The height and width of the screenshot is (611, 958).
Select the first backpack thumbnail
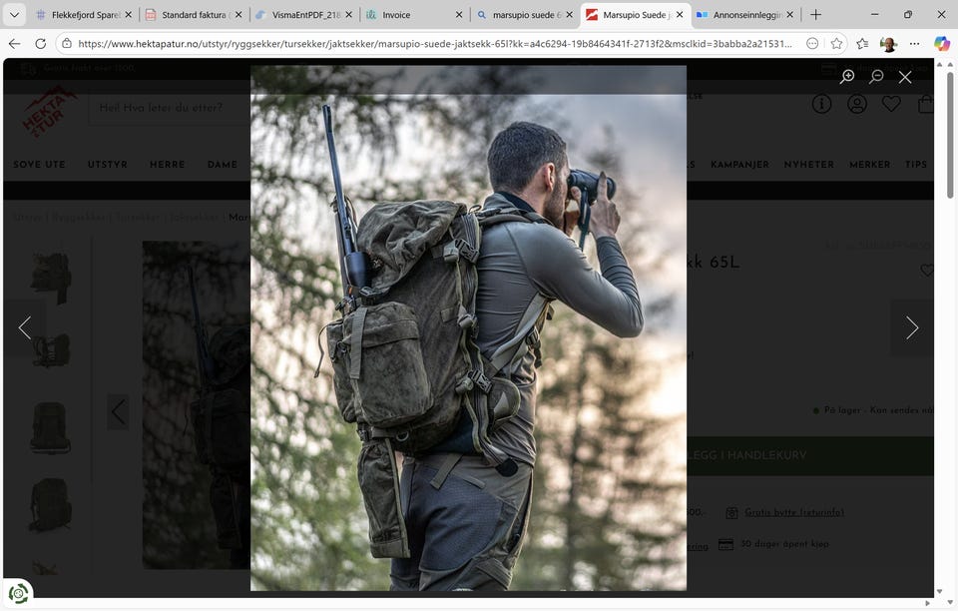[51, 277]
